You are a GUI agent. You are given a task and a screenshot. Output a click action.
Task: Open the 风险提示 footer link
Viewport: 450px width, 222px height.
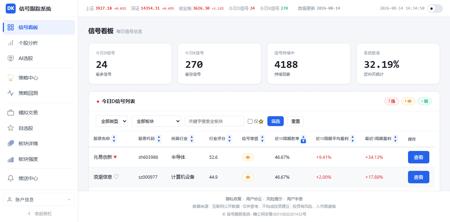[274, 199]
